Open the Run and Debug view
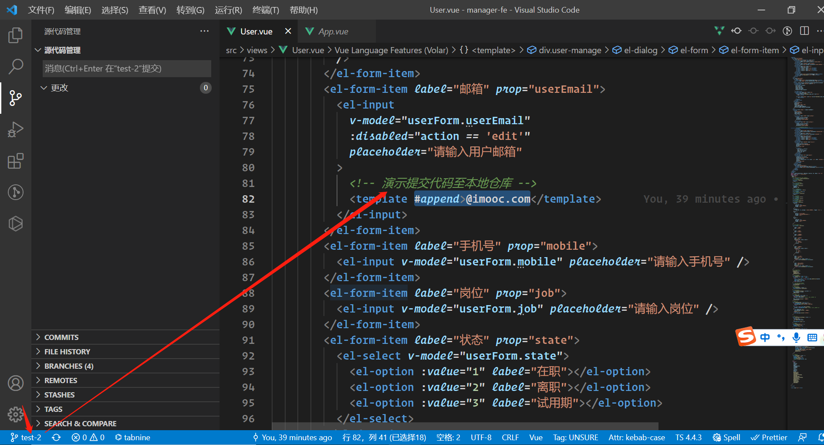The height and width of the screenshot is (445, 824). (x=16, y=129)
